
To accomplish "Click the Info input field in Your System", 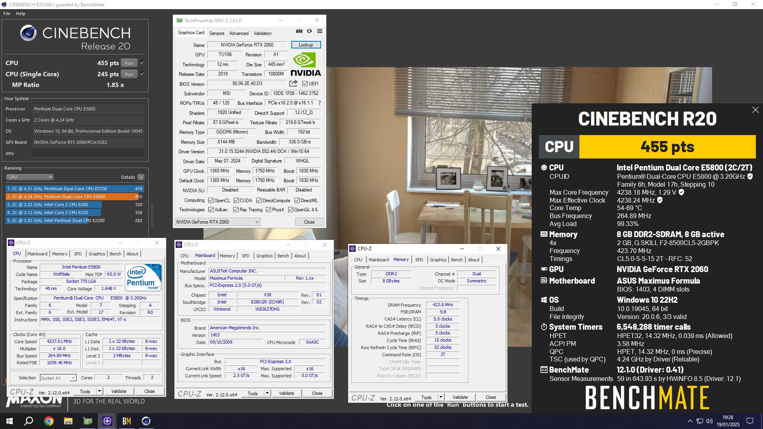I will [x=88, y=153].
